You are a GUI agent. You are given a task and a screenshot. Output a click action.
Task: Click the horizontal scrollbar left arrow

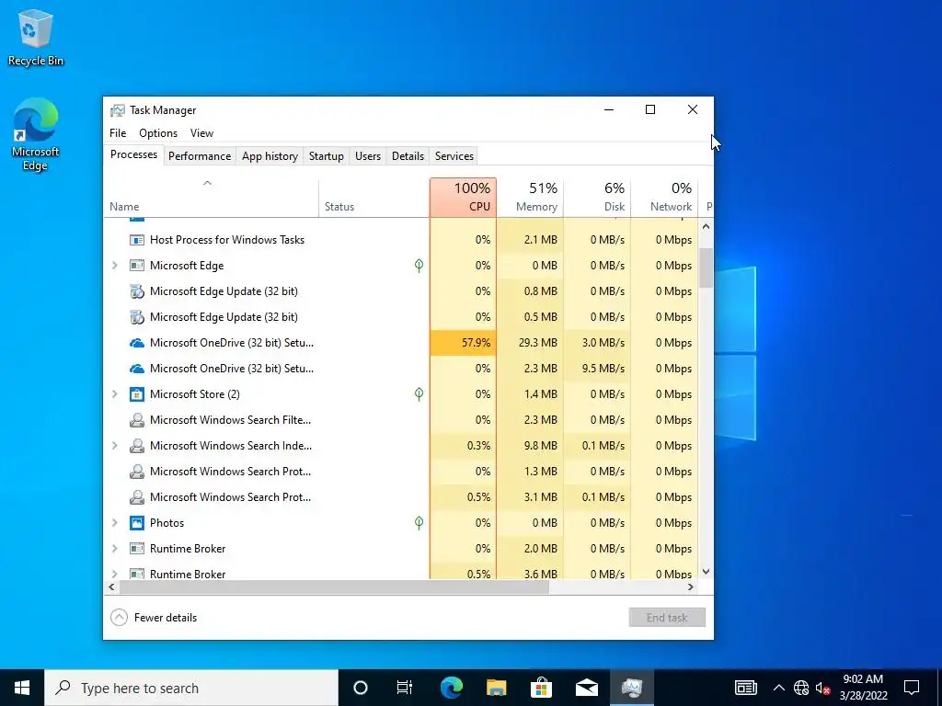click(111, 587)
